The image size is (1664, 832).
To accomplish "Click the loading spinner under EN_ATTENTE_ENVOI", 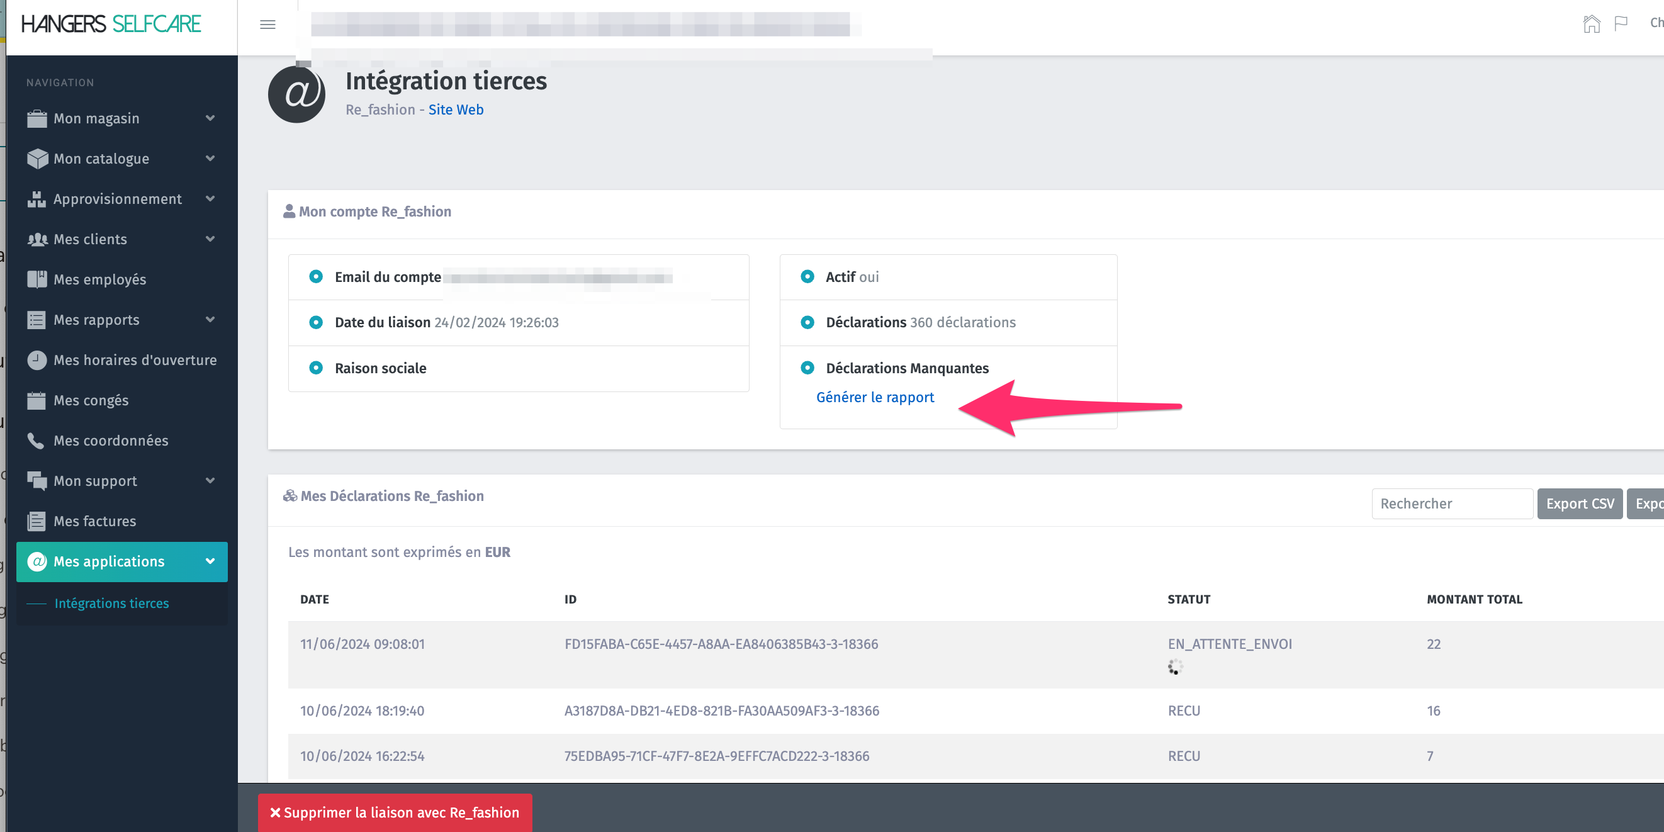I will 1175,666.
